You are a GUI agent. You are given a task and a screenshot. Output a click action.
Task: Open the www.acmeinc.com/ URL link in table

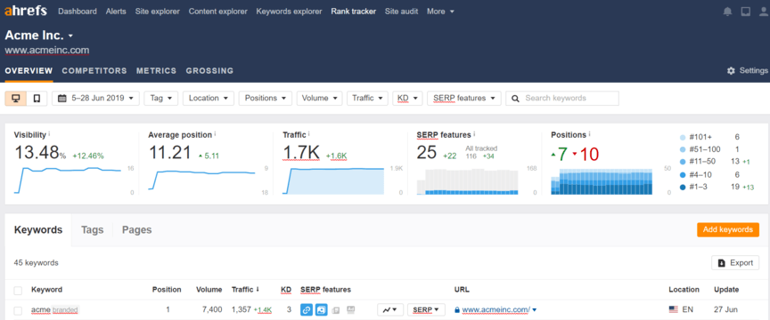point(496,309)
